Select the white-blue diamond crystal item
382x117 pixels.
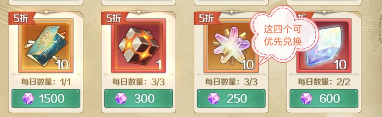pyautogui.click(x=324, y=46)
